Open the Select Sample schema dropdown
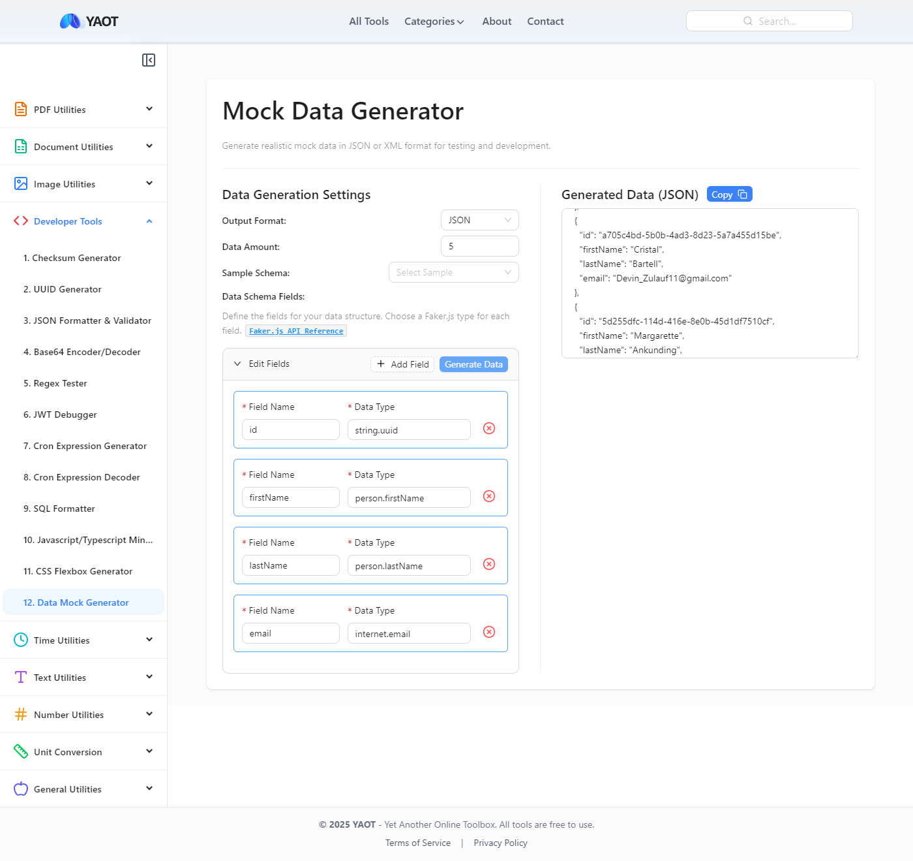Screen dimensions: 913x861 [x=453, y=272]
